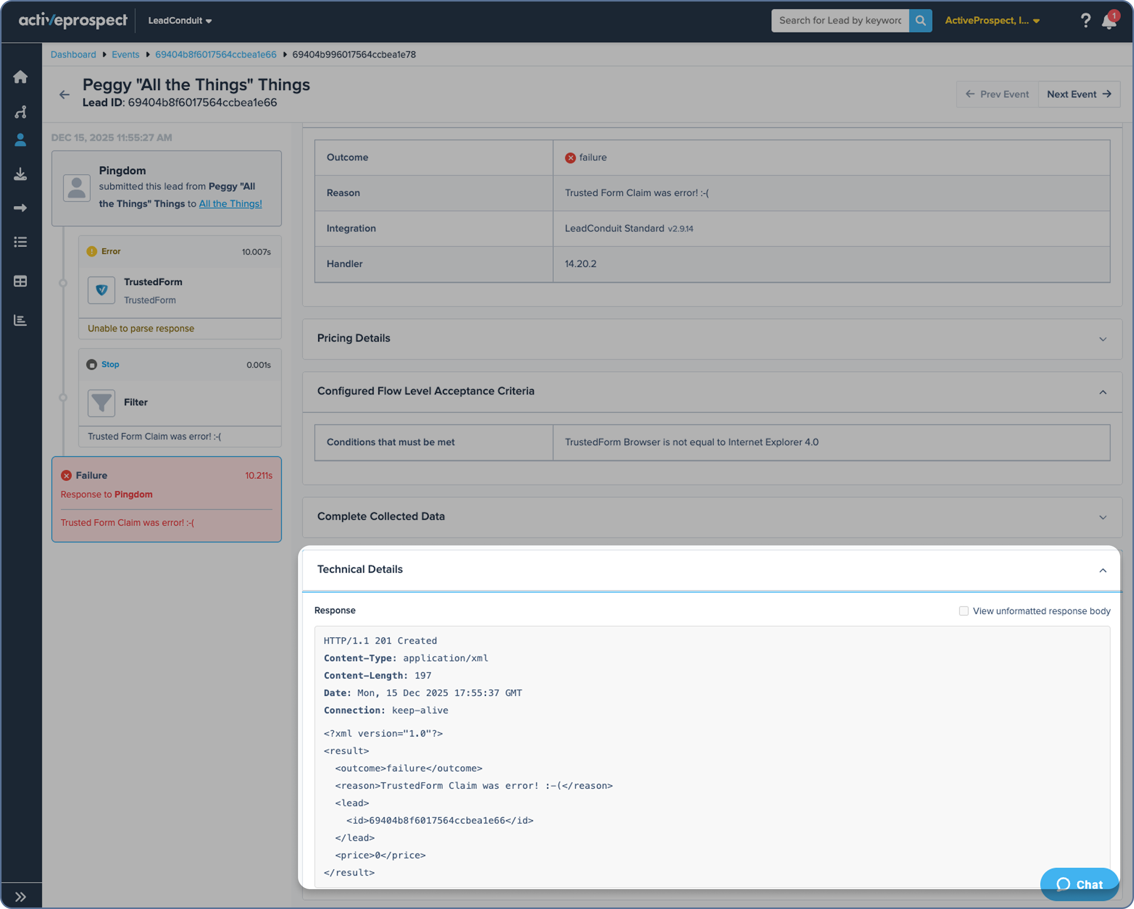This screenshot has height=909, width=1134.
Task: Click the back arrow beside lead name
Action: point(64,95)
